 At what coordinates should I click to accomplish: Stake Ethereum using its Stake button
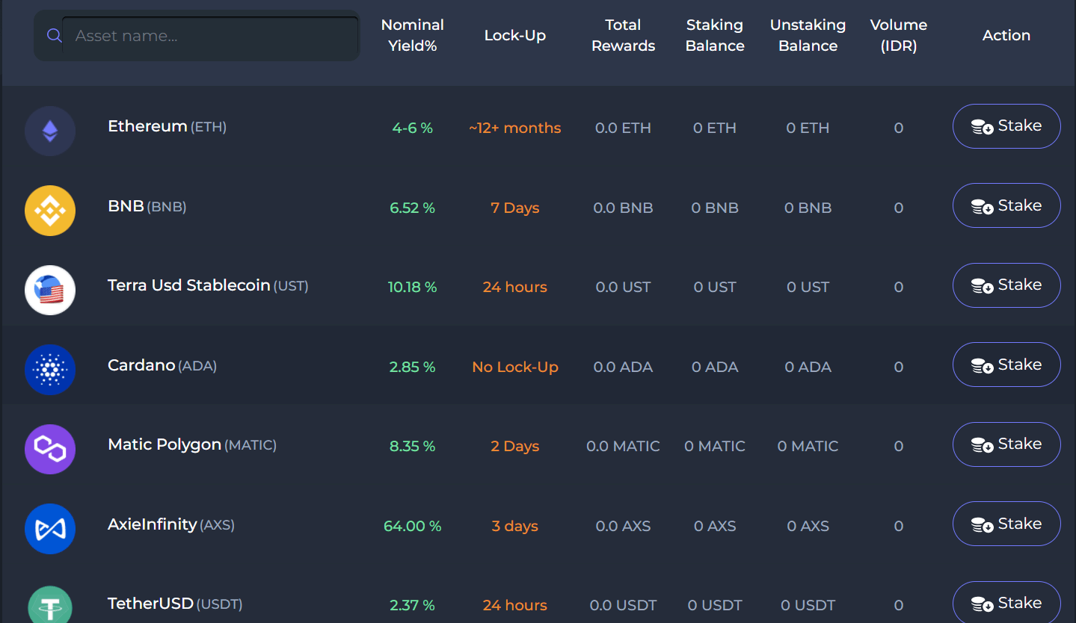tap(1006, 126)
